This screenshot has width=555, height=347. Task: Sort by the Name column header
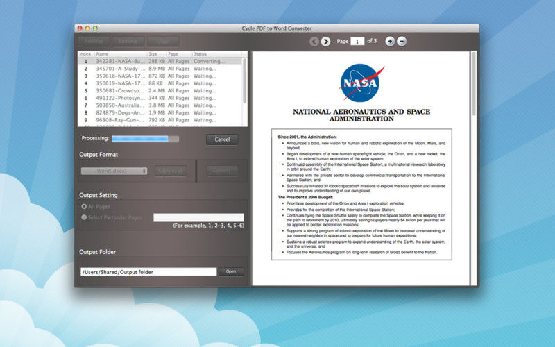click(120, 54)
